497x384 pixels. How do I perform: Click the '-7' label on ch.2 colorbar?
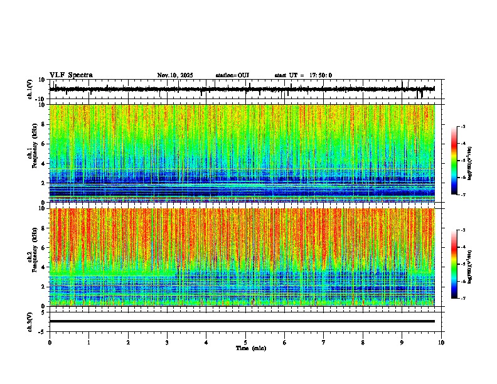click(x=463, y=298)
